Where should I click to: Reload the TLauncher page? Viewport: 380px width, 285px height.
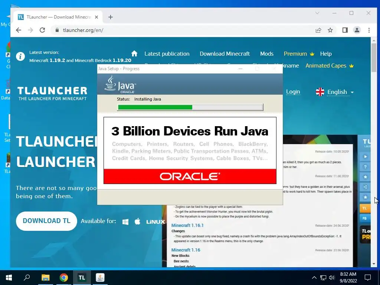pos(42,30)
